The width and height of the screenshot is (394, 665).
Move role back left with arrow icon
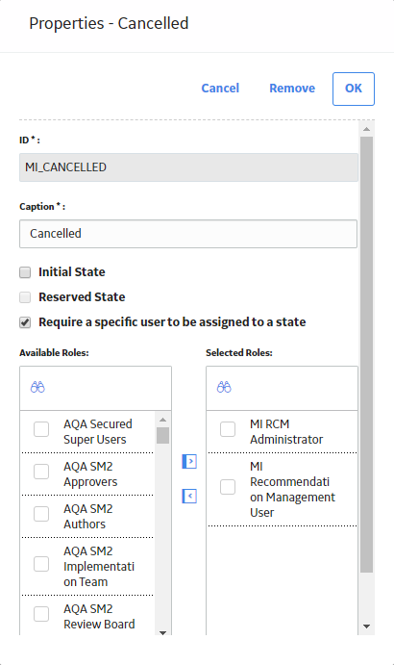(189, 496)
